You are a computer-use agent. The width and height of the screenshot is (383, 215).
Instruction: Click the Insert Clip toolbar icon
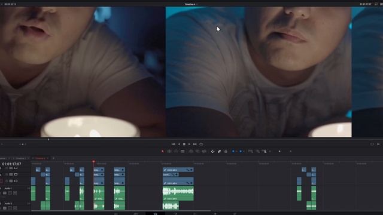[x=191, y=151]
